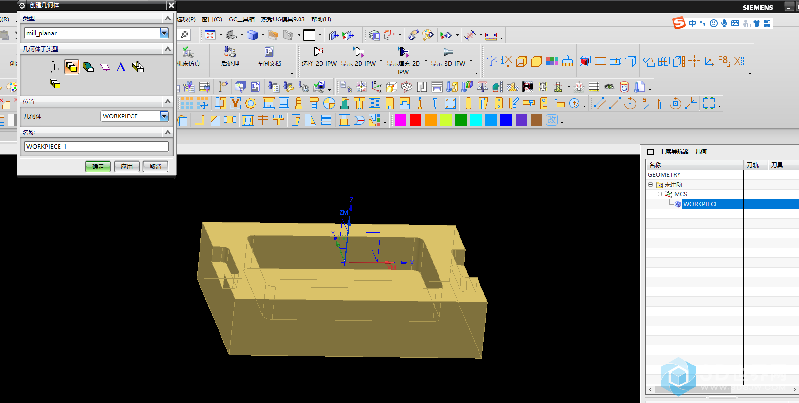The height and width of the screenshot is (403, 799).
Task: Open the dropdown arrow beside 显示 2D IPW
Action: click(x=381, y=61)
